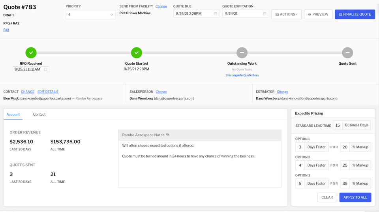379x212 pixels.
Task: Open the Priority dropdown showing 4
Action: (91, 15)
